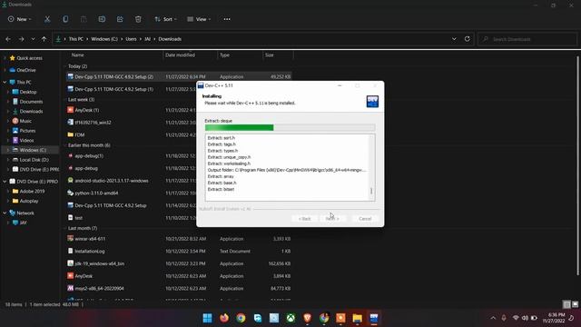Collapse the Today (2) file group
The image size is (581, 327).
65,66
